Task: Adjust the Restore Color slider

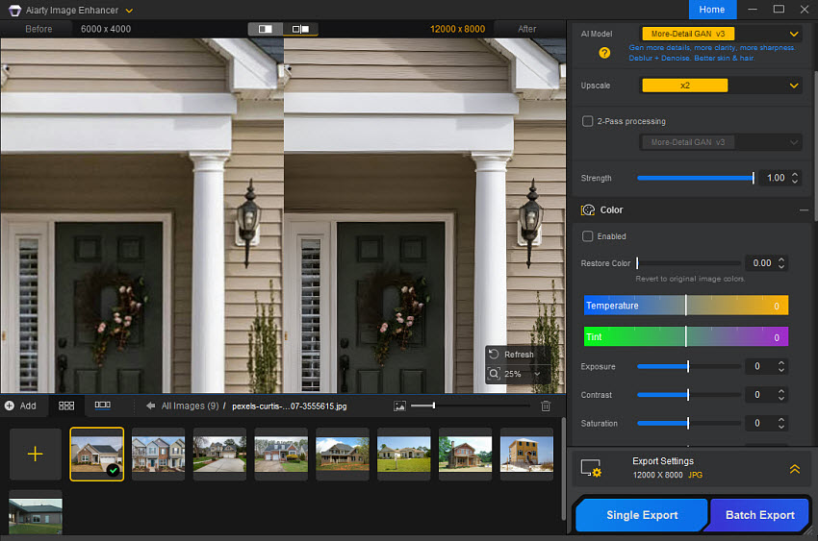Action: (x=689, y=263)
